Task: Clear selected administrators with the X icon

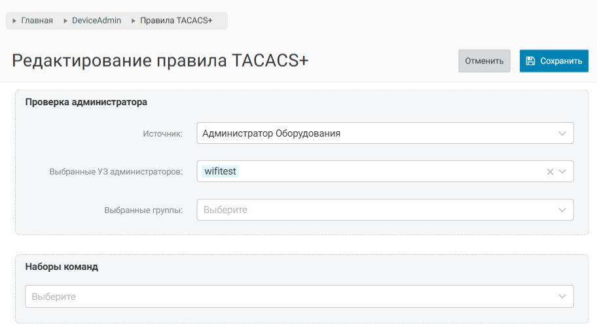Action: click(550, 172)
